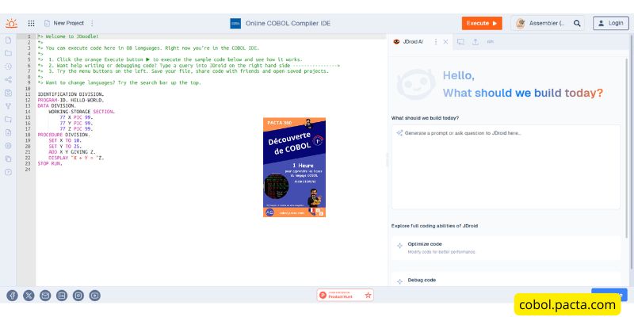This screenshot has height=317, width=634.
Task: Click the JDoodle sun logo
Action: click(x=11, y=23)
